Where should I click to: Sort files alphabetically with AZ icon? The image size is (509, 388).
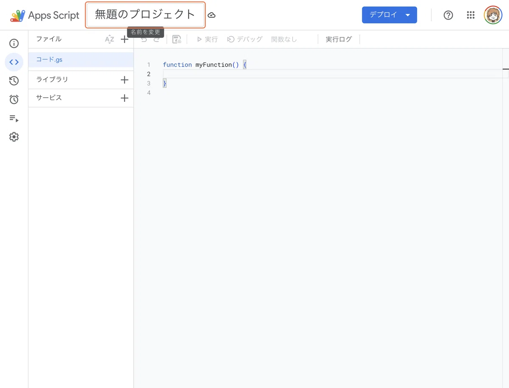click(109, 39)
